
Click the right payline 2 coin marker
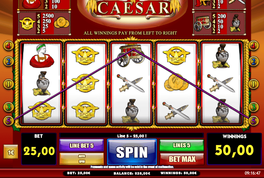pyautogui.click(x=254, y=61)
